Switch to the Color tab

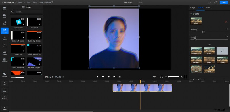pos(208,8)
